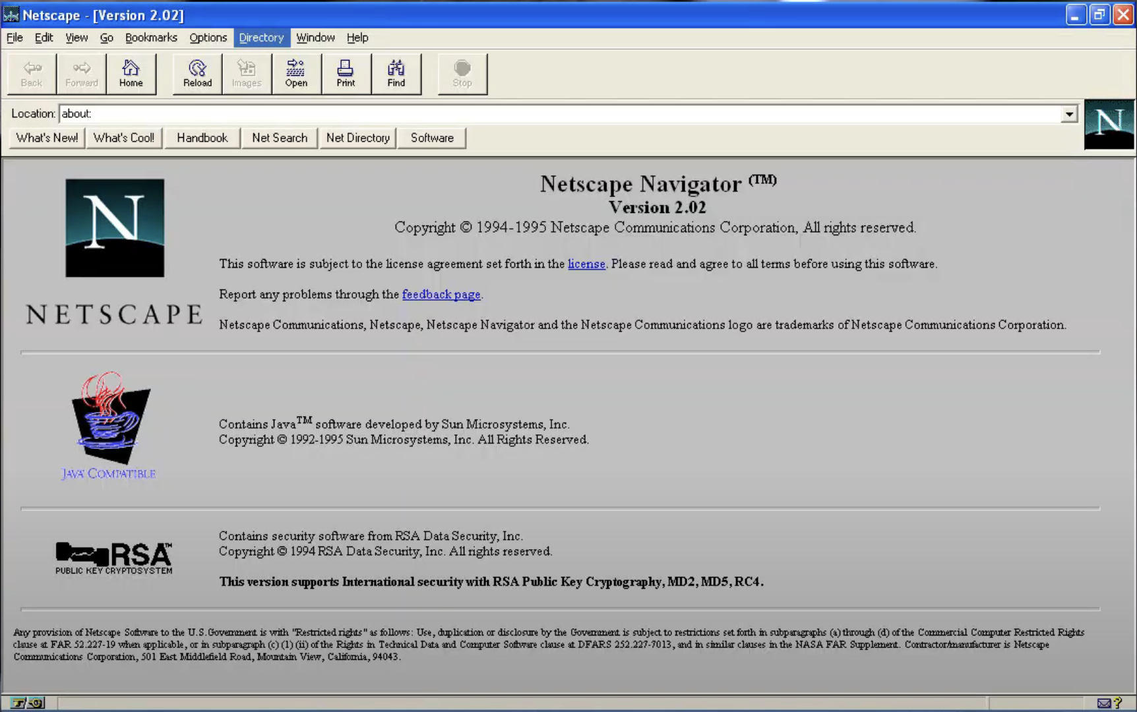Click the Images toolbar button

tap(247, 74)
